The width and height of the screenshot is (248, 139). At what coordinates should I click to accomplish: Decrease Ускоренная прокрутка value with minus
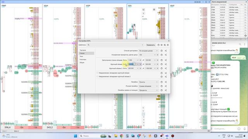pyautogui.click(x=155, y=55)
